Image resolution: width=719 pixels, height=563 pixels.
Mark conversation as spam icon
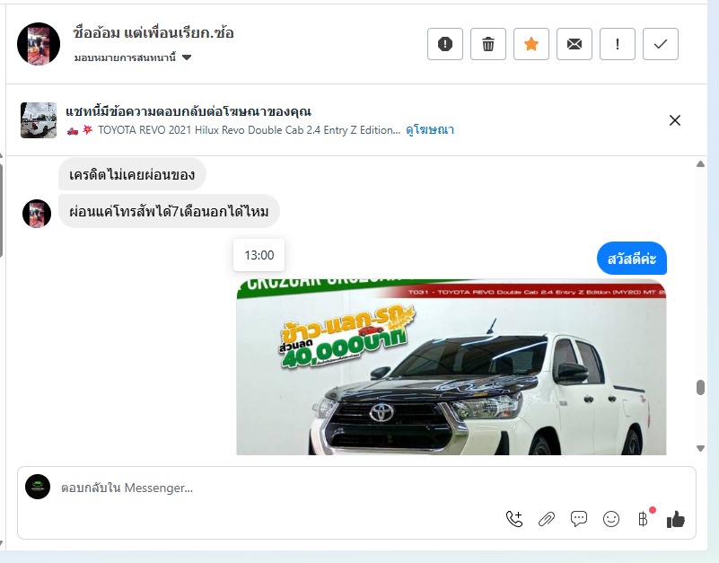click(445, 44)
